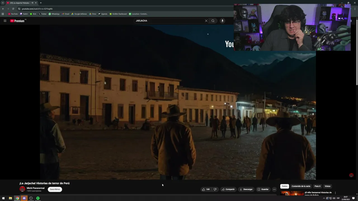Dislike the video with thumbs down

tap(215, 189)
